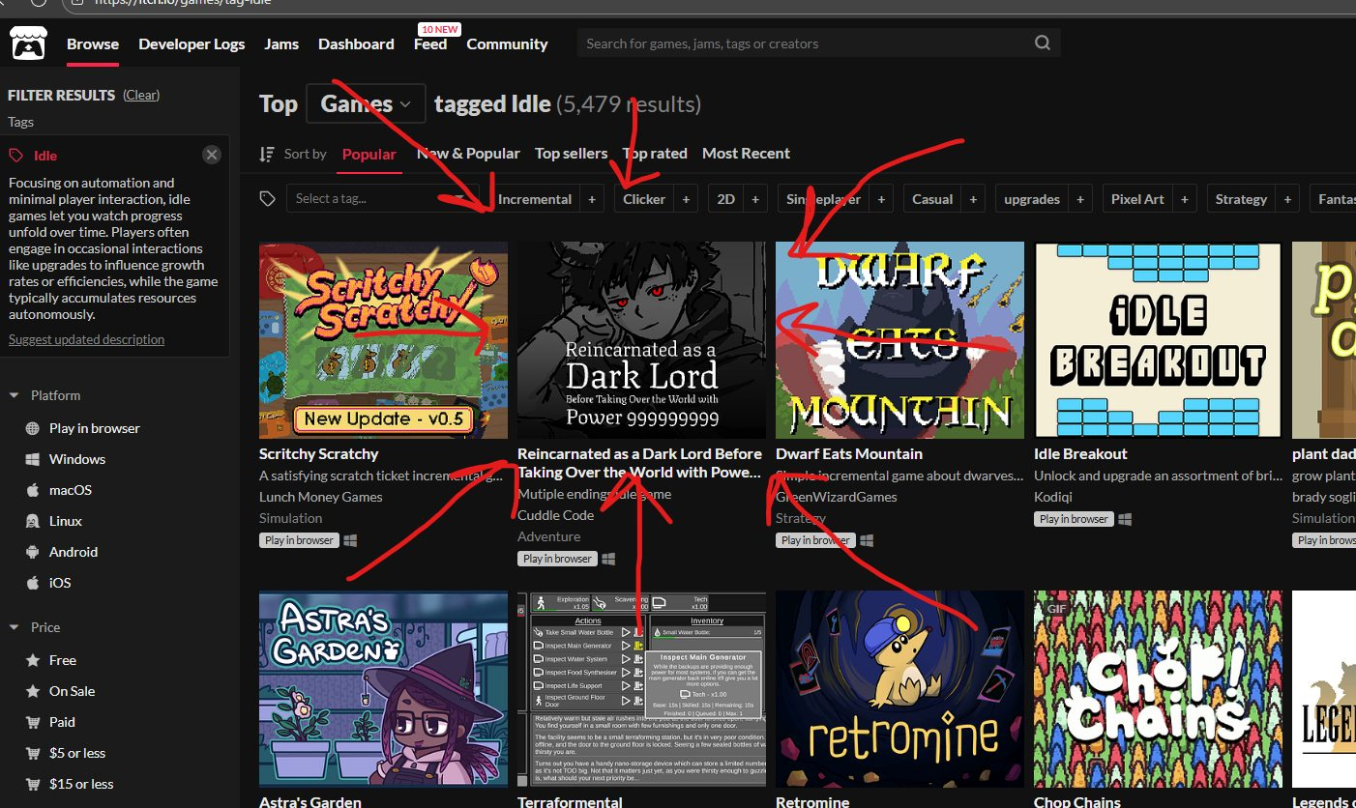
Task: Remove the Idle tag filter with X
Action: [x=212, y=155]
